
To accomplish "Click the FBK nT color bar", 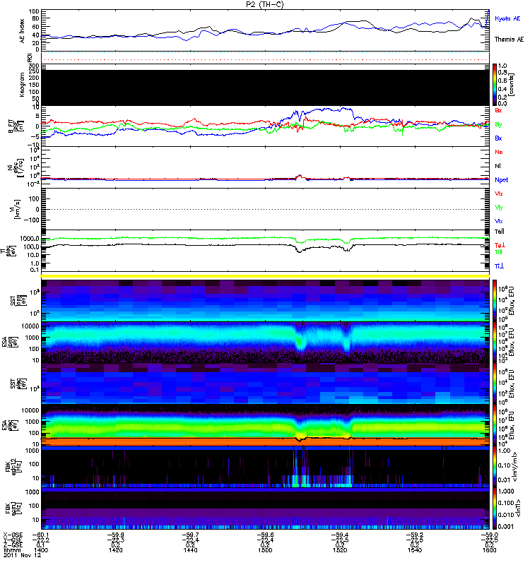I will point(495,509).
